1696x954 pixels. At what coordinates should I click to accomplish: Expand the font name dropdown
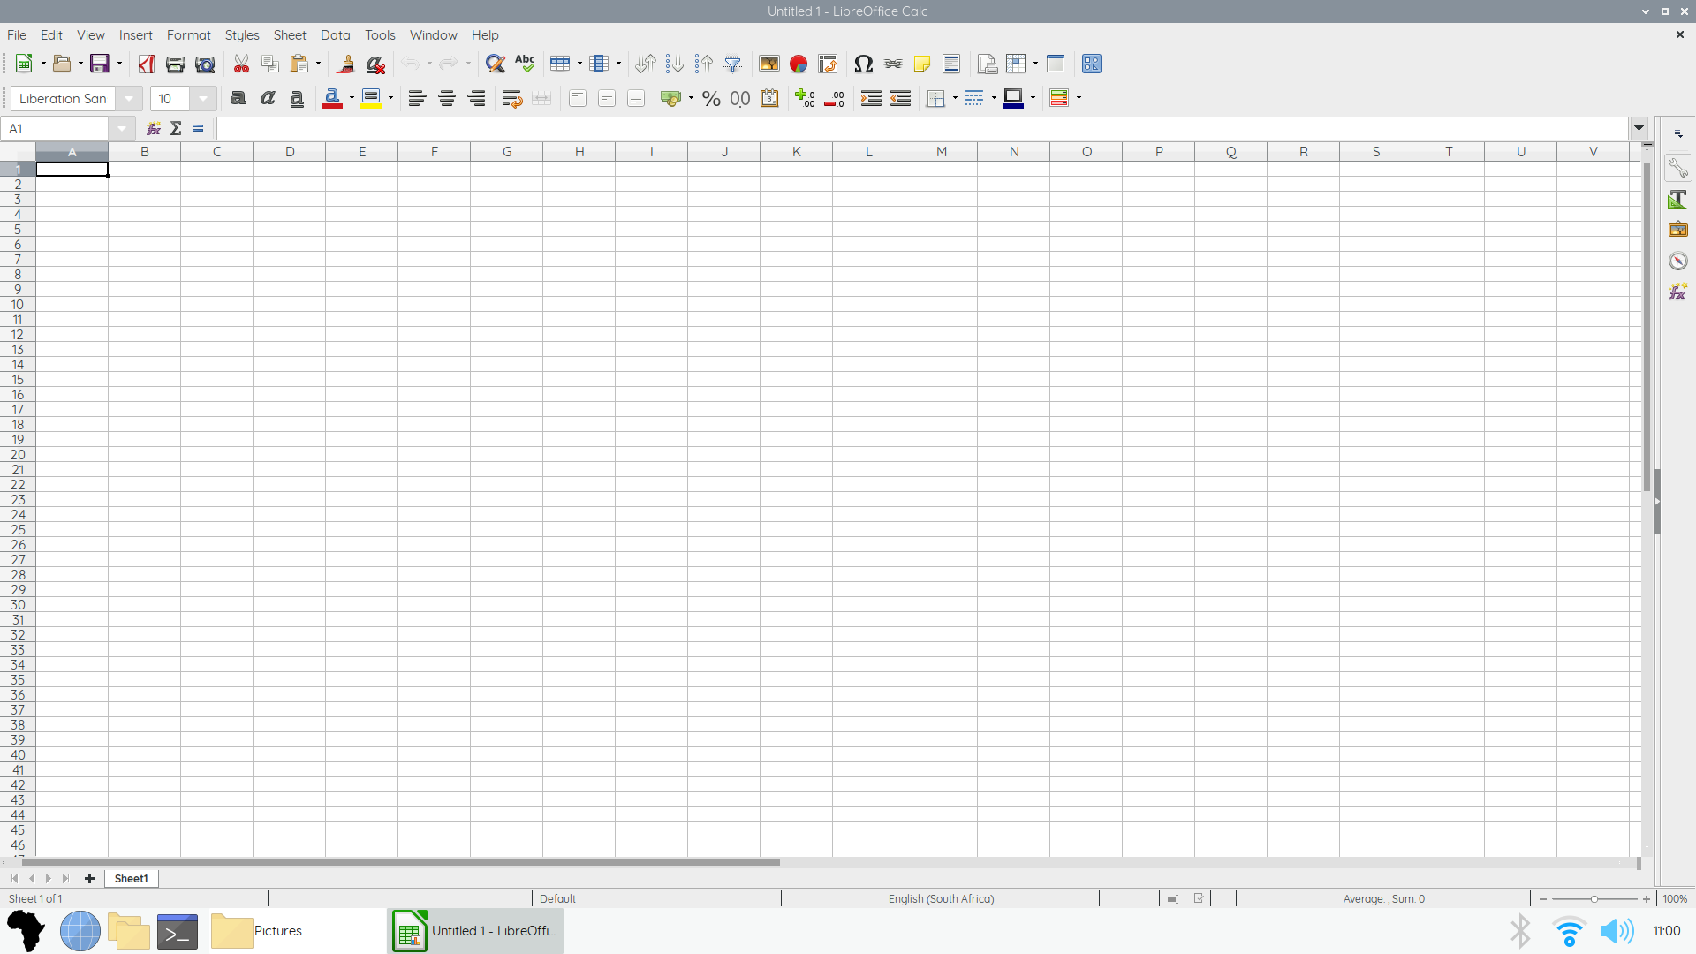point(129,99)
